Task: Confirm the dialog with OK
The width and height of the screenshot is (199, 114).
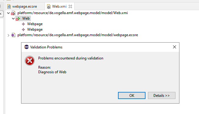Action: point(132,95)
